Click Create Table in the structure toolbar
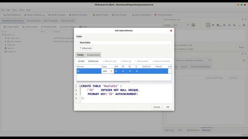Screen dimensions: 248x139 pyautogui.click(x=11, y=27)
